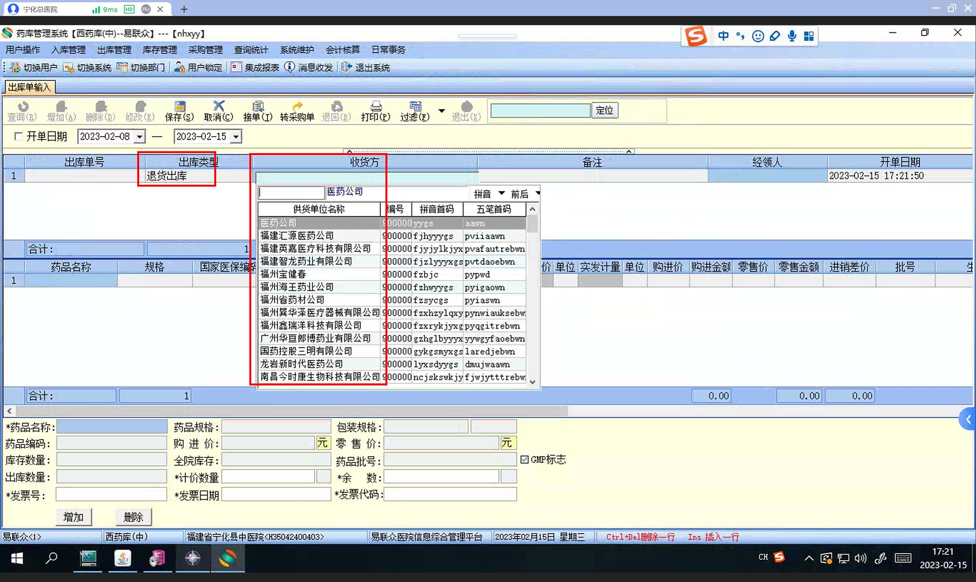The height and width of the screenshot is (582, 976).
Task: Click the 接单(T) toolbar icon
Action: click(258, 107)
